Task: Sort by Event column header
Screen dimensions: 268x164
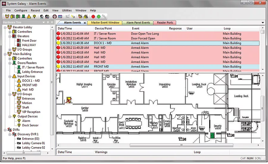Action: coord(149,28)
